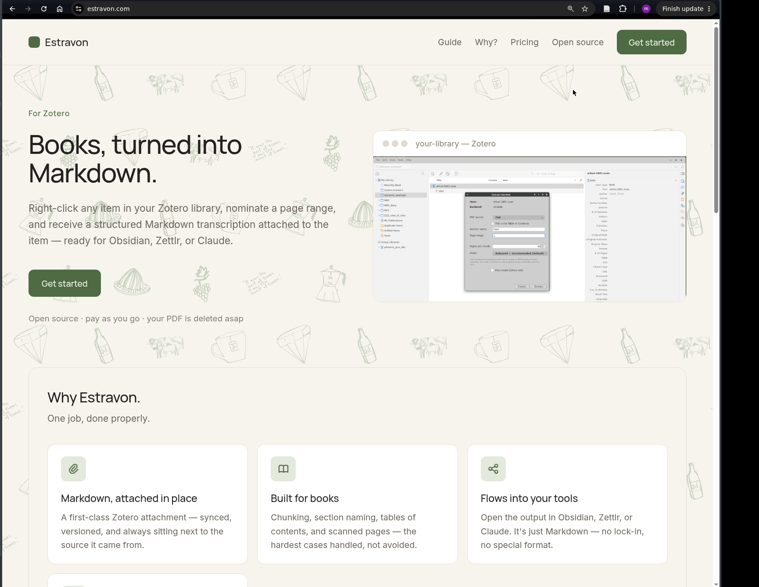Click the For Zotero label
The width and height of the screenshot is (759, 587).
[49, 114]
